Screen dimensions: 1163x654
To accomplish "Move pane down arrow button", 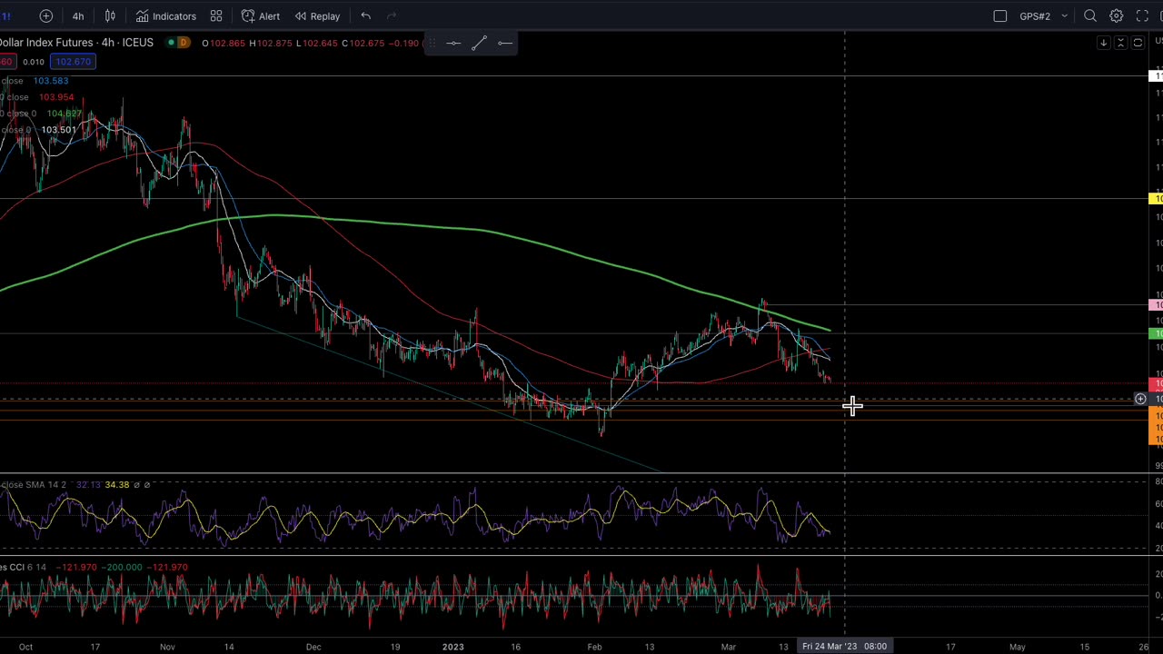I will (x=1103, y=43).
